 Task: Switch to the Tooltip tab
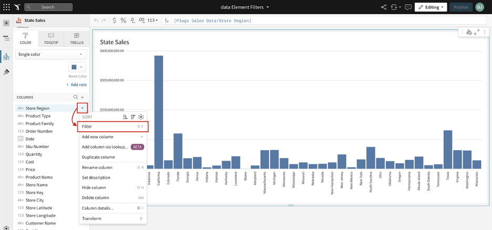tap(51, 38)
